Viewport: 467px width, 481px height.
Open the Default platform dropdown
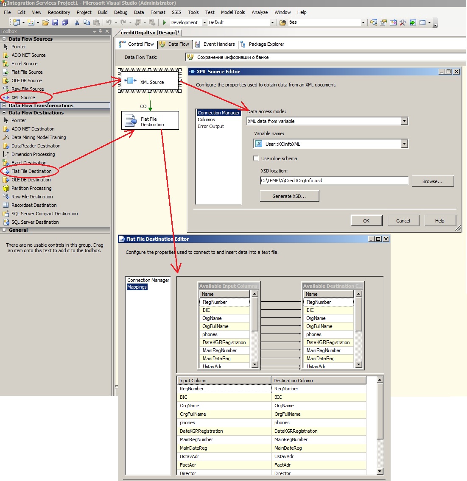[272, 22]
